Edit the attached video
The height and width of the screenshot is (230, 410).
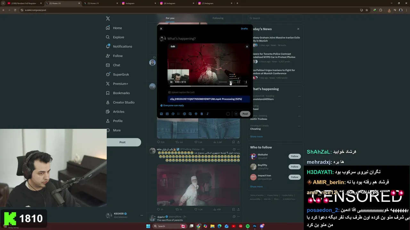[x=173, y=47]
